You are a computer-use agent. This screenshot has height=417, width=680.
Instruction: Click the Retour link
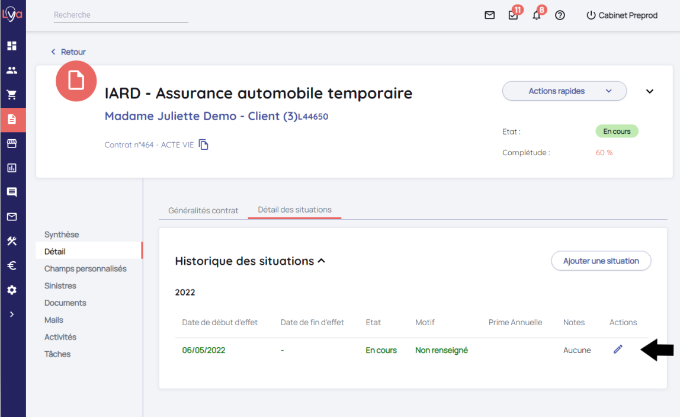click(68, 52)
